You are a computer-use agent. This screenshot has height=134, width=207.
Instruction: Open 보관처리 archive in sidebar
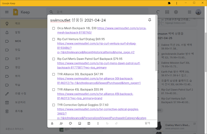[x=24, y=102]
